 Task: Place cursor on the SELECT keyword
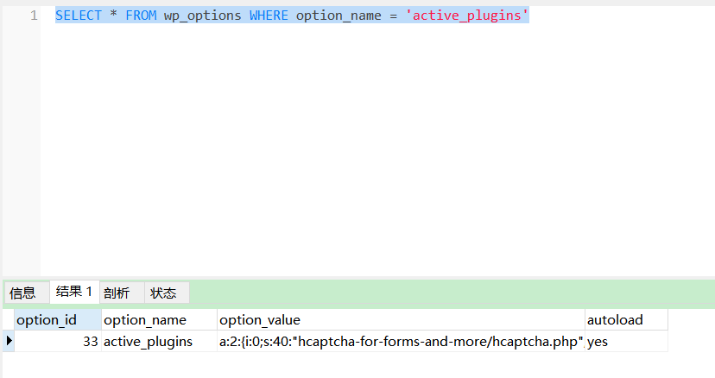[x=79, y=16]
